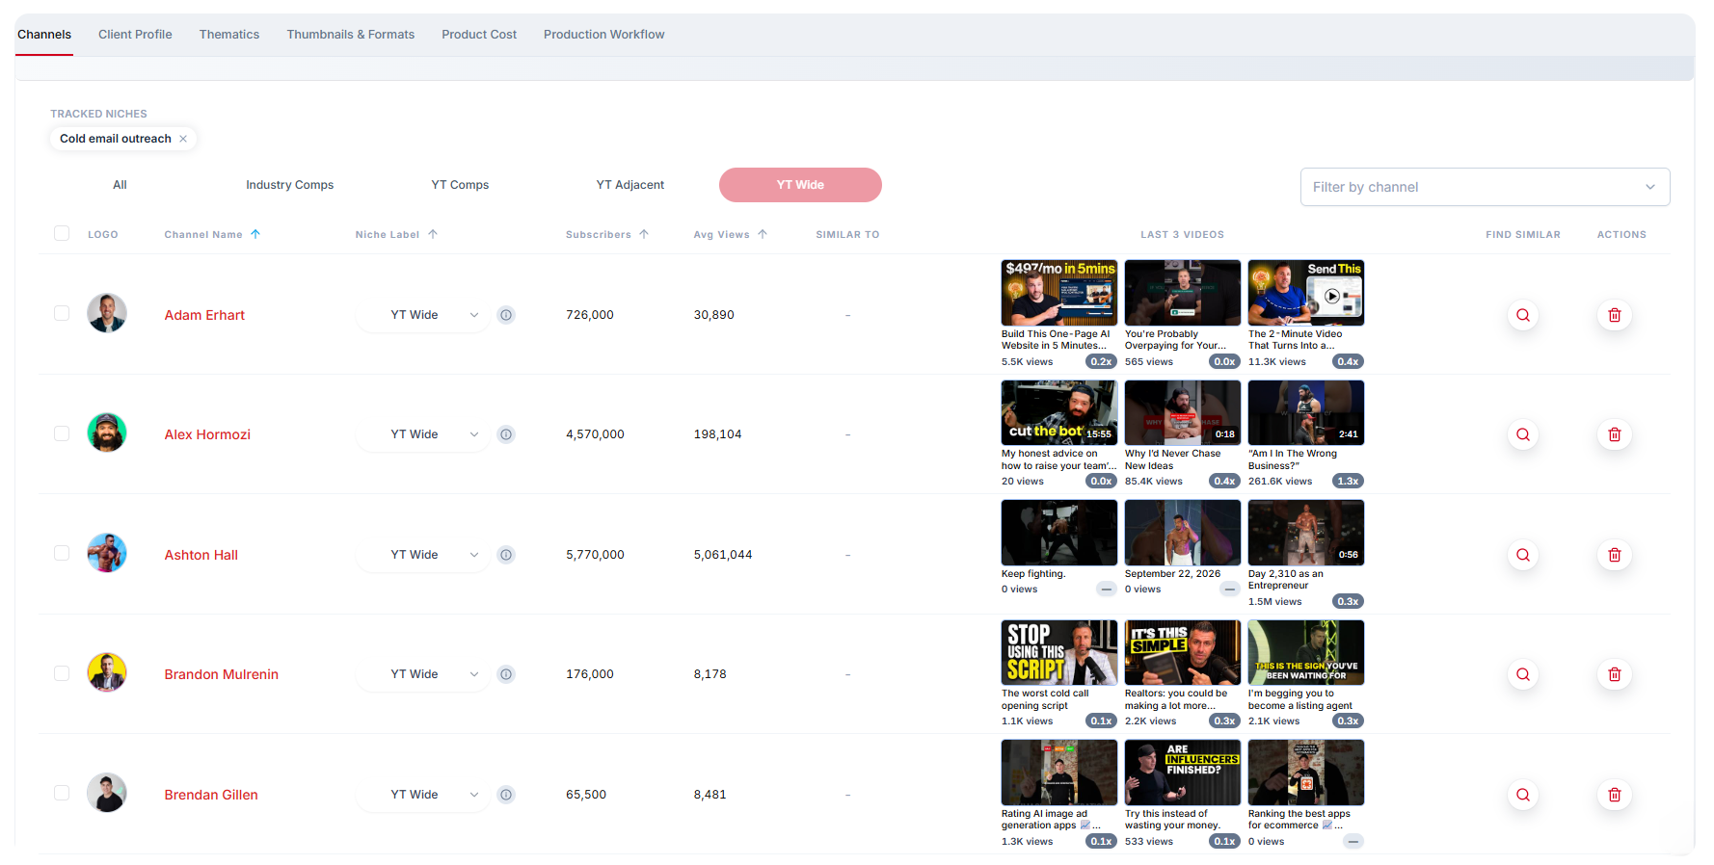This screenshot has height=865, width=1714.
Task: Open niche info icon for Alex Hormozi
Action: point(506,434)
